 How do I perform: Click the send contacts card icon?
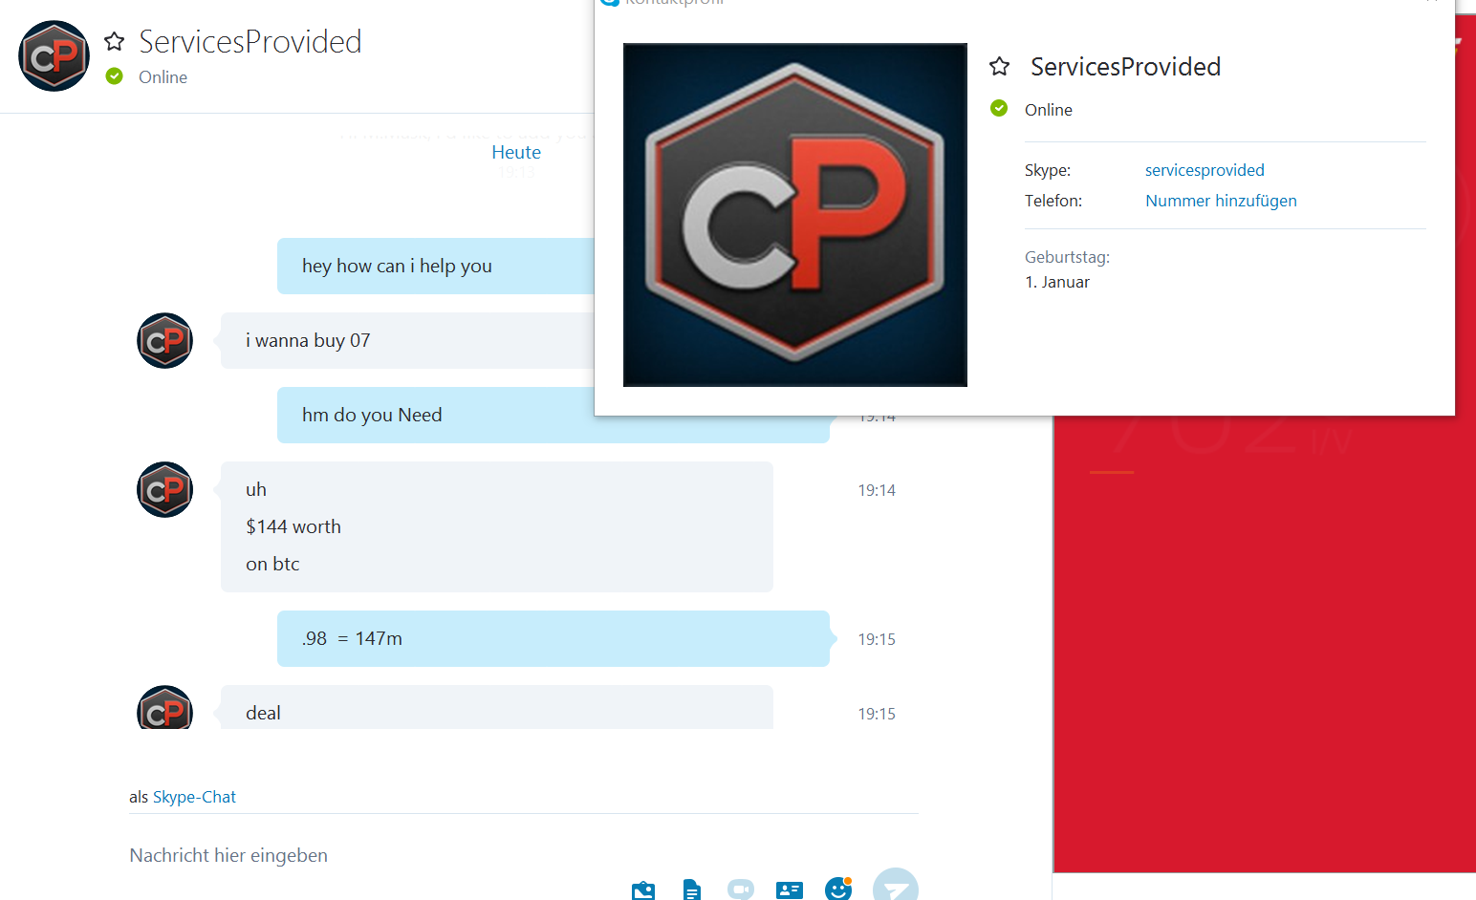pyautogui.click(x=790, y=889)
